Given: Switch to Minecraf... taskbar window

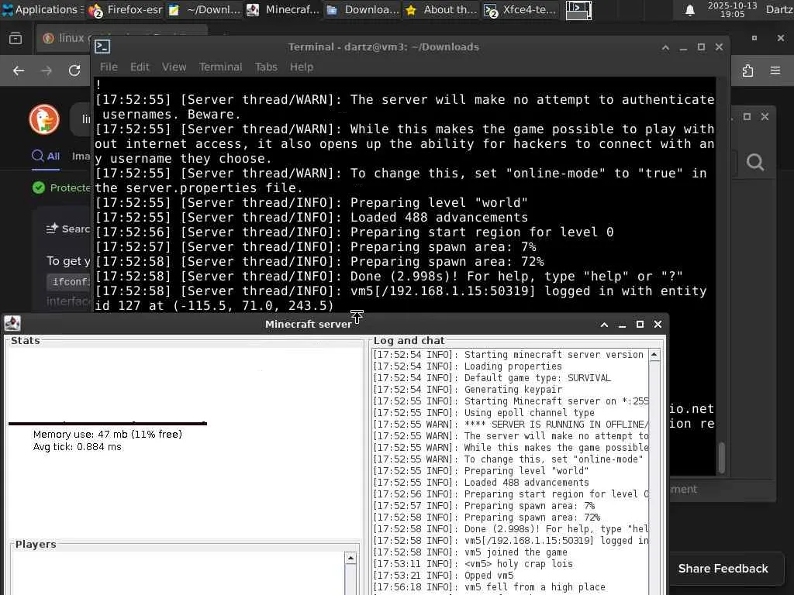Looking at the screenshot, I should click(x=283, y=9).
